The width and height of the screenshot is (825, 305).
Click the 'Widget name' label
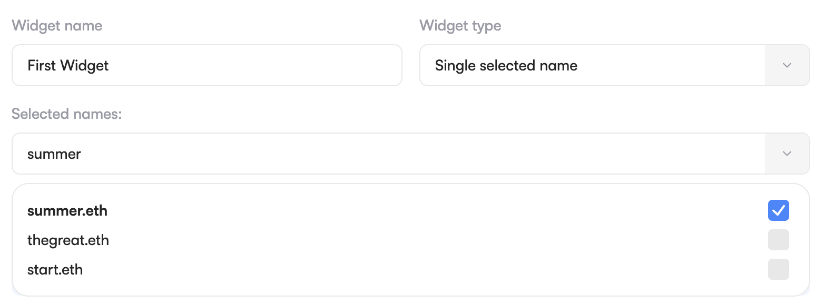[x=57, y=26]
